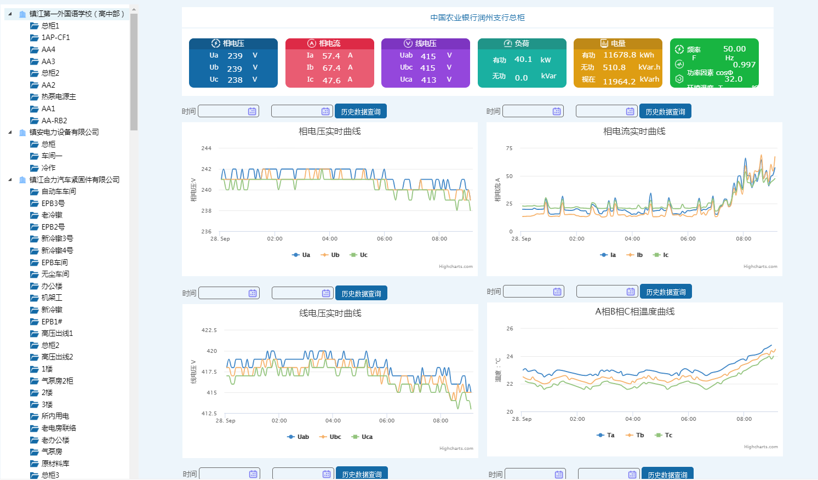Click the frequency icon in green card
Viewport: 818px width, 480px height.
pos(679,49)
